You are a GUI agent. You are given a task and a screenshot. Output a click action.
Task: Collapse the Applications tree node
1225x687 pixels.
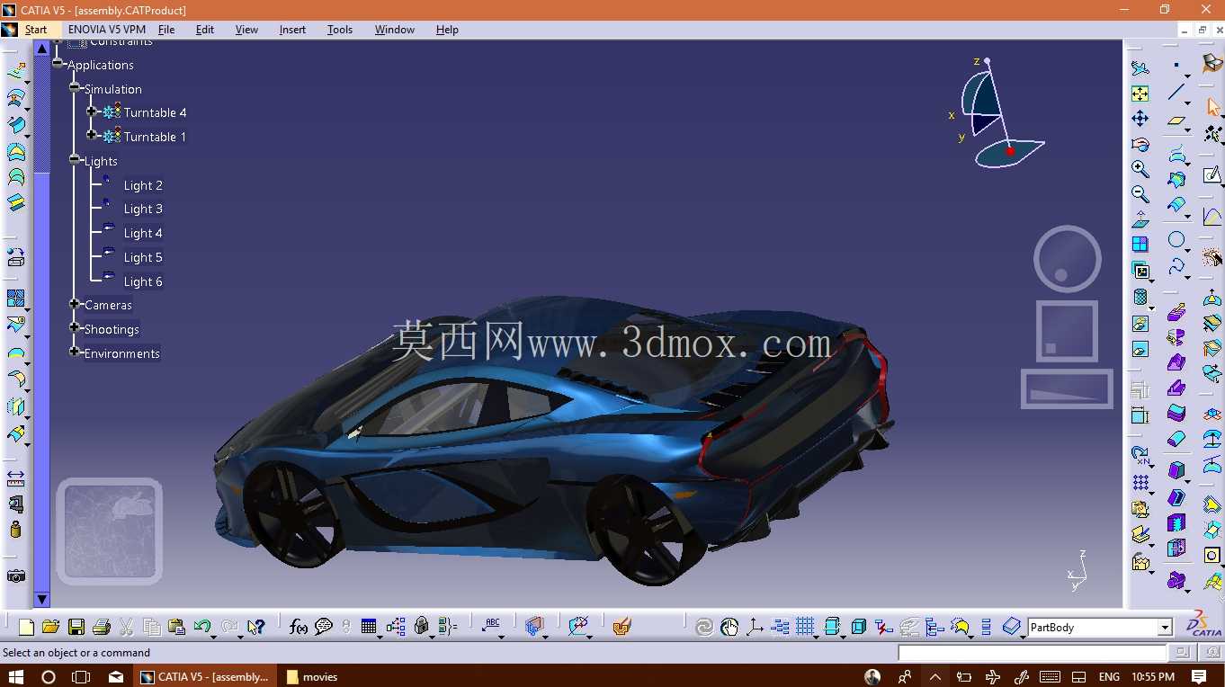click(58, 64)
